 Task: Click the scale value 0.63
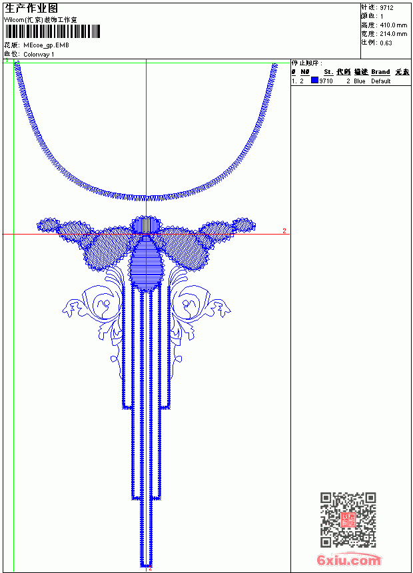[386, 43]
